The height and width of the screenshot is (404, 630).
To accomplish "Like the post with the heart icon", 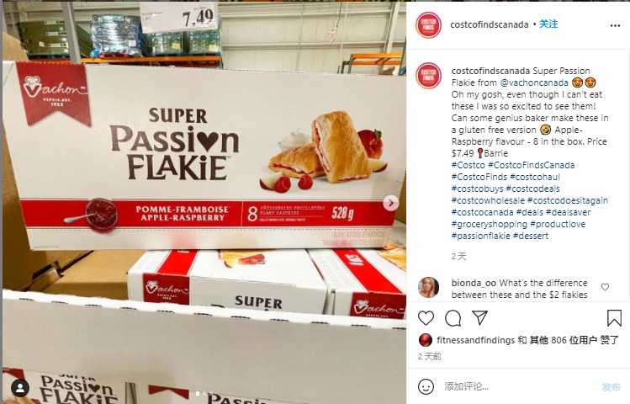I will pos(426,318).
